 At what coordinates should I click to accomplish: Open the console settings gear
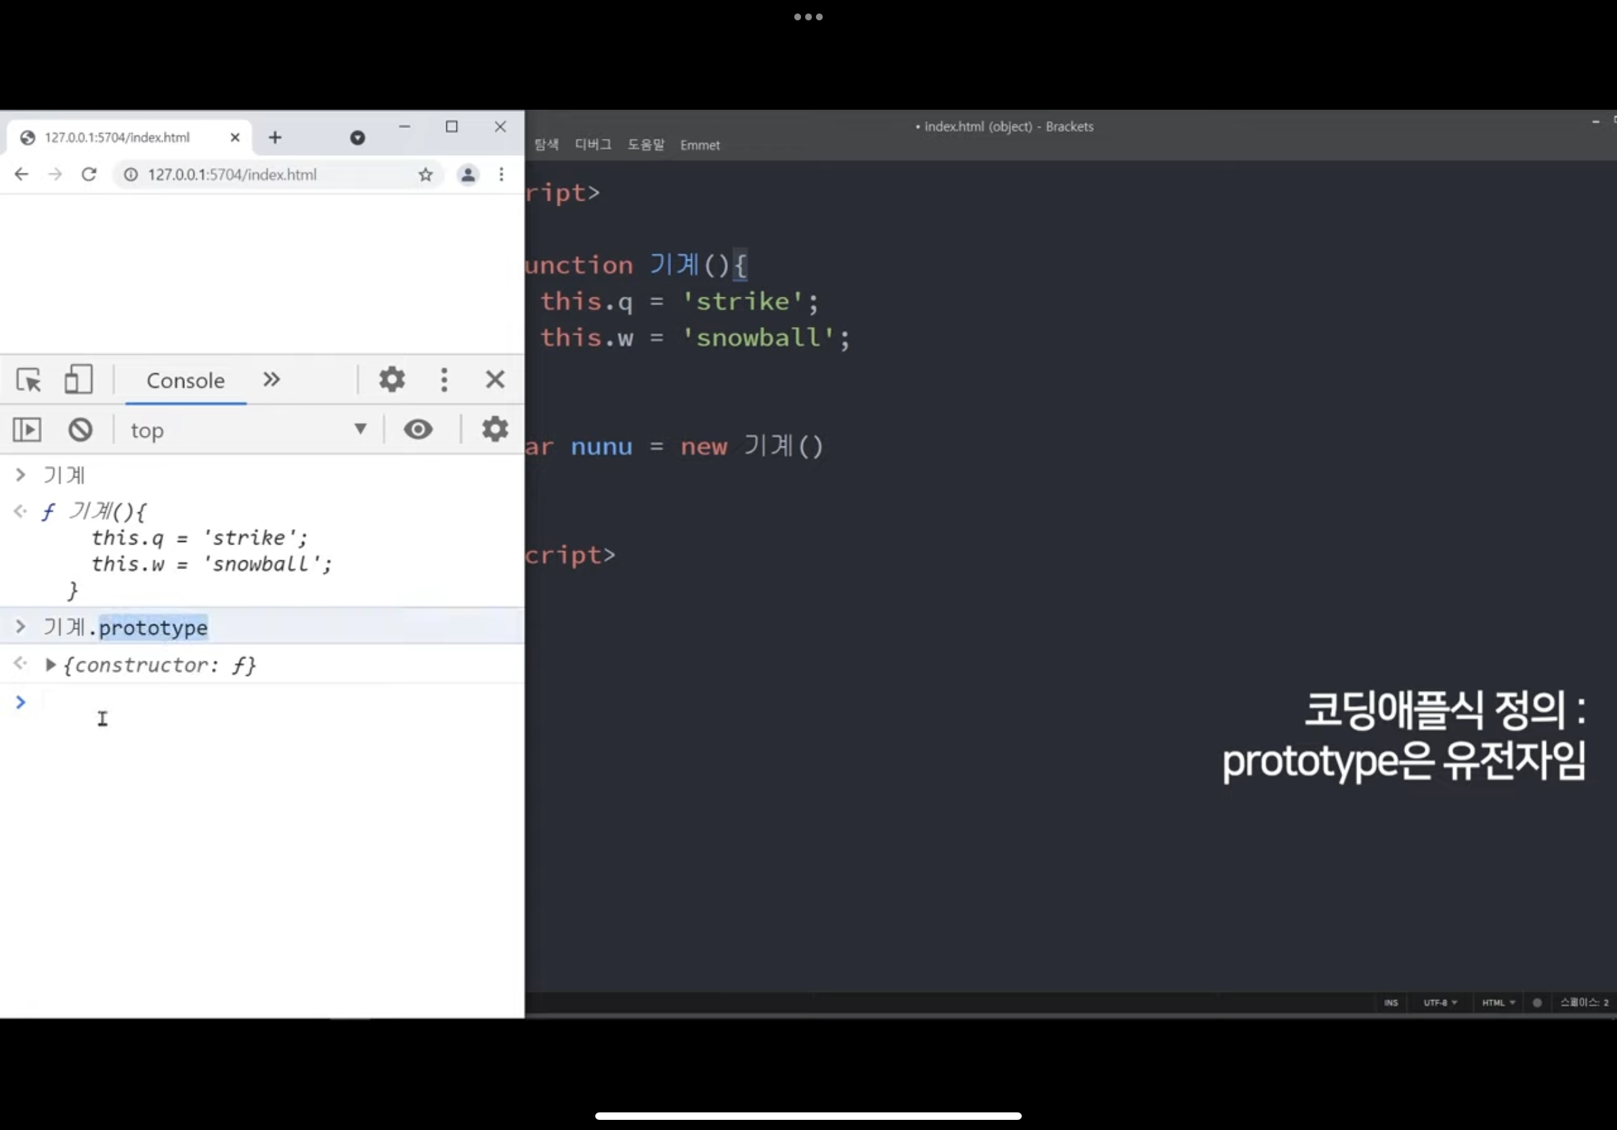pos(494,430)
